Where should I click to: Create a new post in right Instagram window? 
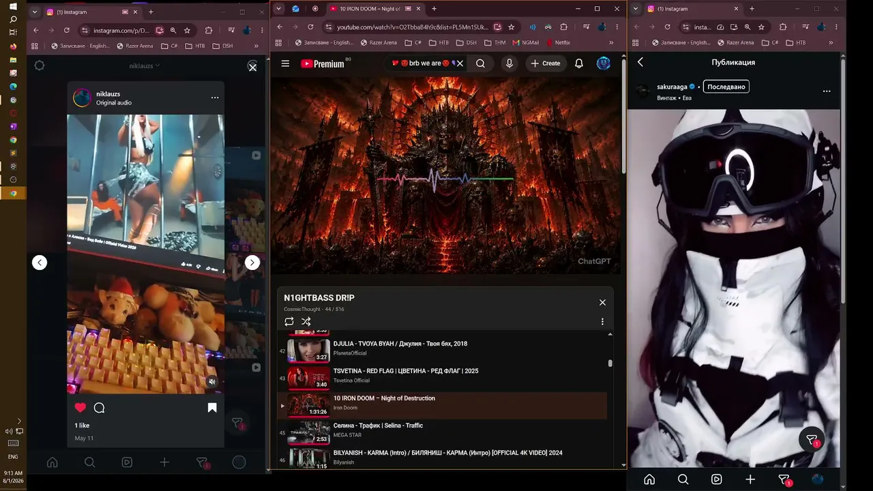[x=750, y=479]
